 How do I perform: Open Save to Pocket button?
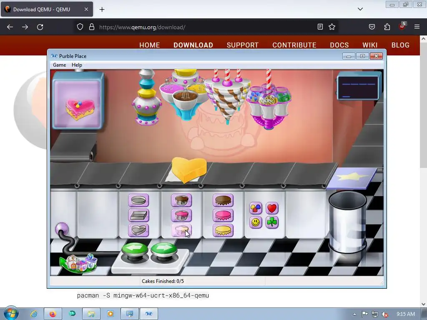click(372, 27)
